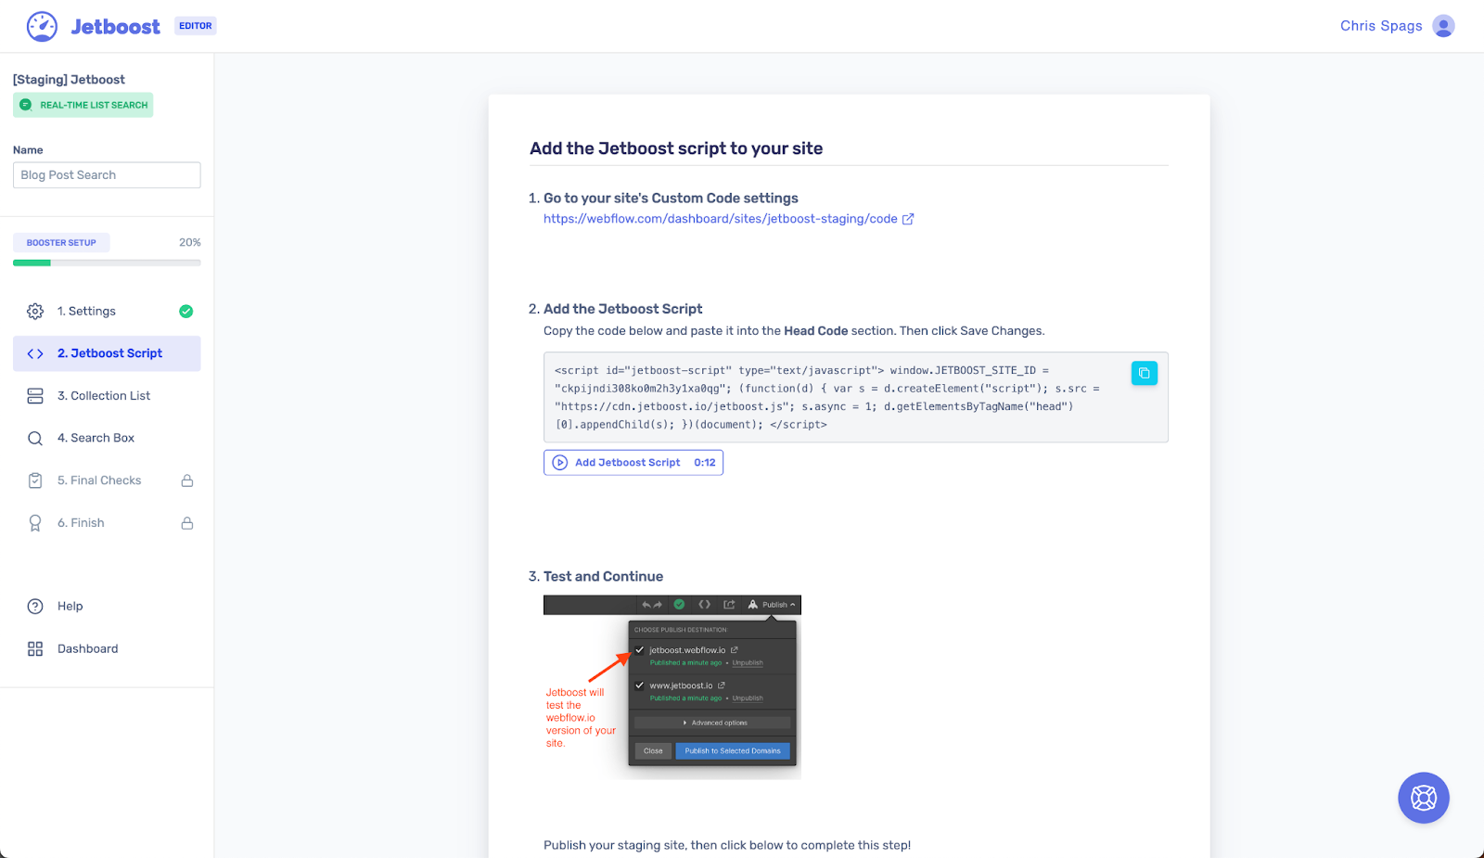Click the 'Go to your site's Custom Code settings' heading
Image resolution: width=1484 pixels, height=858 pixels.
coord(671,198)
